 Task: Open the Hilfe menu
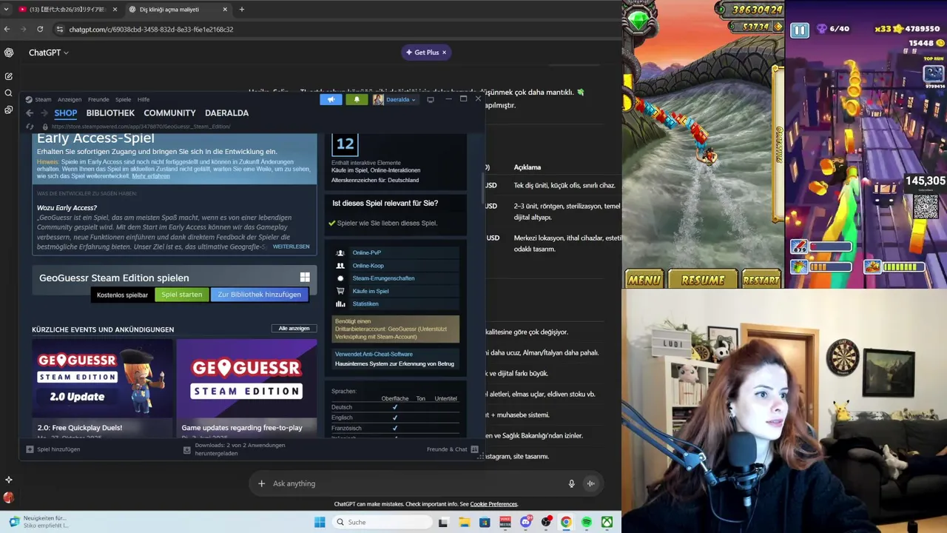144,99
